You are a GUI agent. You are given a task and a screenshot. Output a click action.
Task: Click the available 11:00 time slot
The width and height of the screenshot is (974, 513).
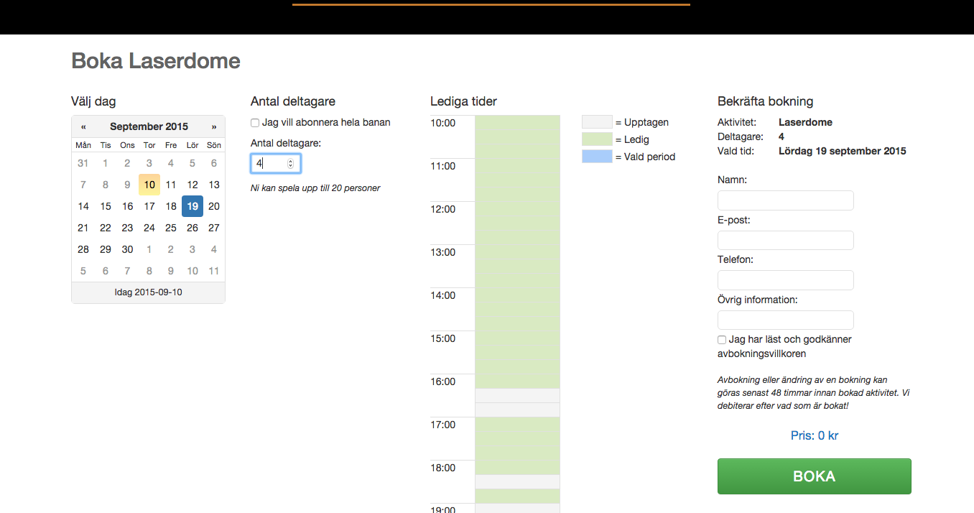[x=517, y=165]
